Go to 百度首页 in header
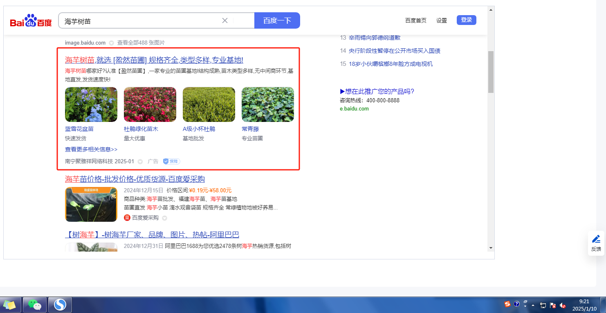This screenshot has width=606, height=313. [x=415, y=20]
